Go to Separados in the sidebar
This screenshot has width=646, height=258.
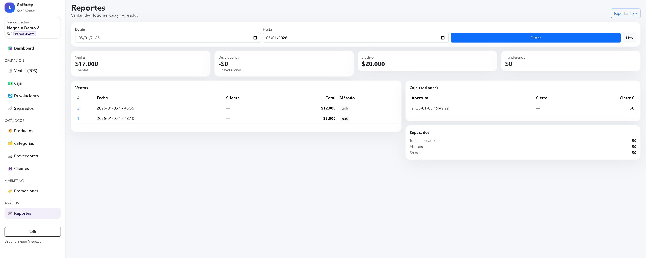click(x=24, y=108)
